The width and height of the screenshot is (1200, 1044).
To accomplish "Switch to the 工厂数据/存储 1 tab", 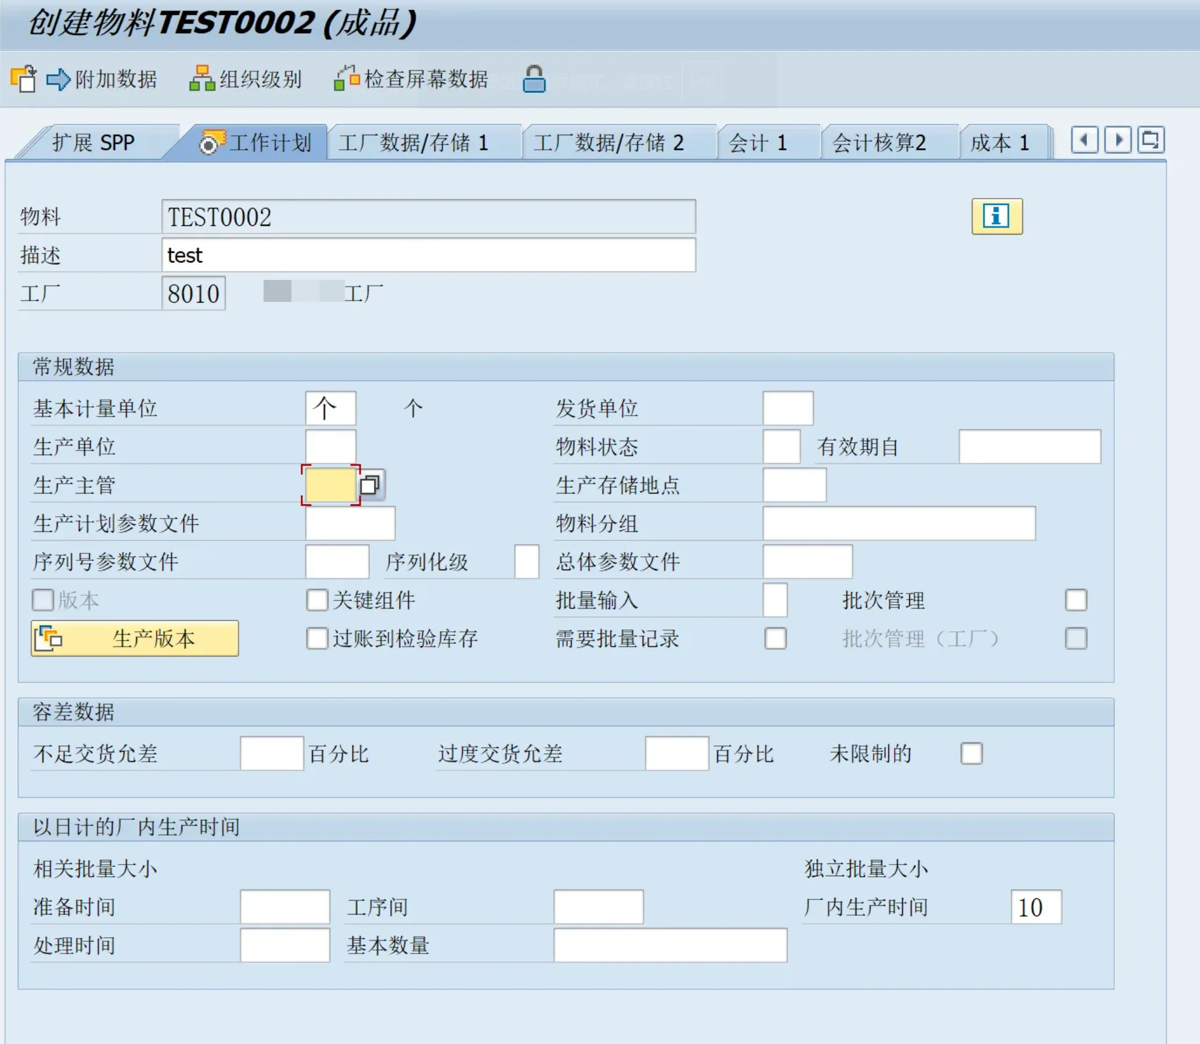I will click(413, 143).
